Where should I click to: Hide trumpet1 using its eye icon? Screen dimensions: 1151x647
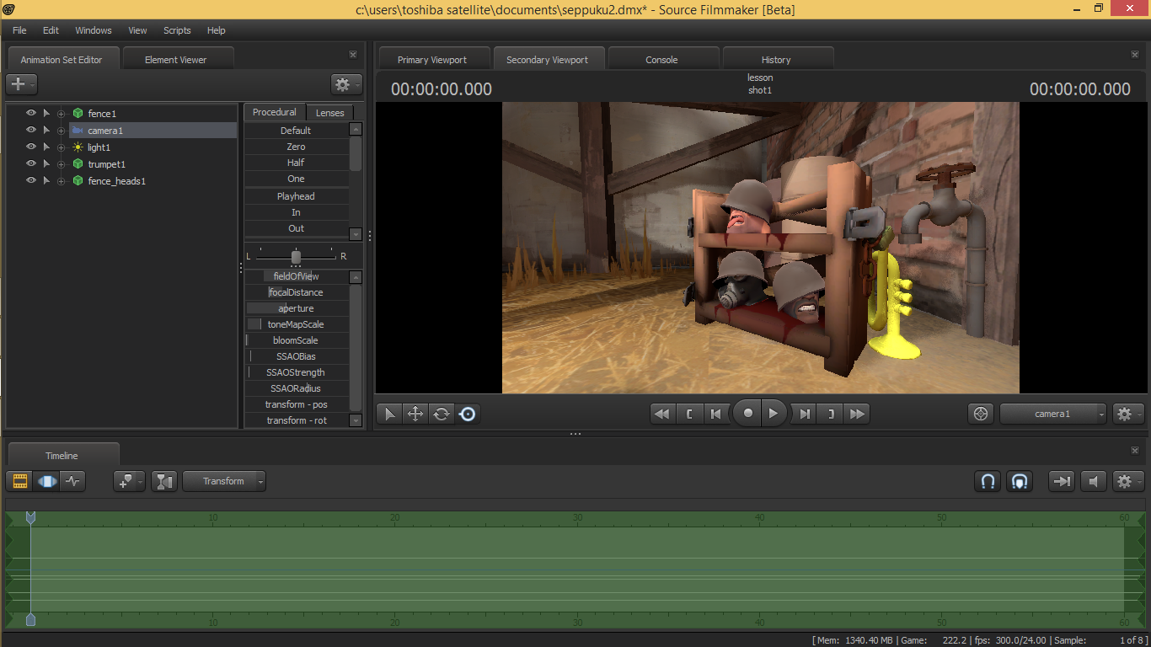click(31, 164)
